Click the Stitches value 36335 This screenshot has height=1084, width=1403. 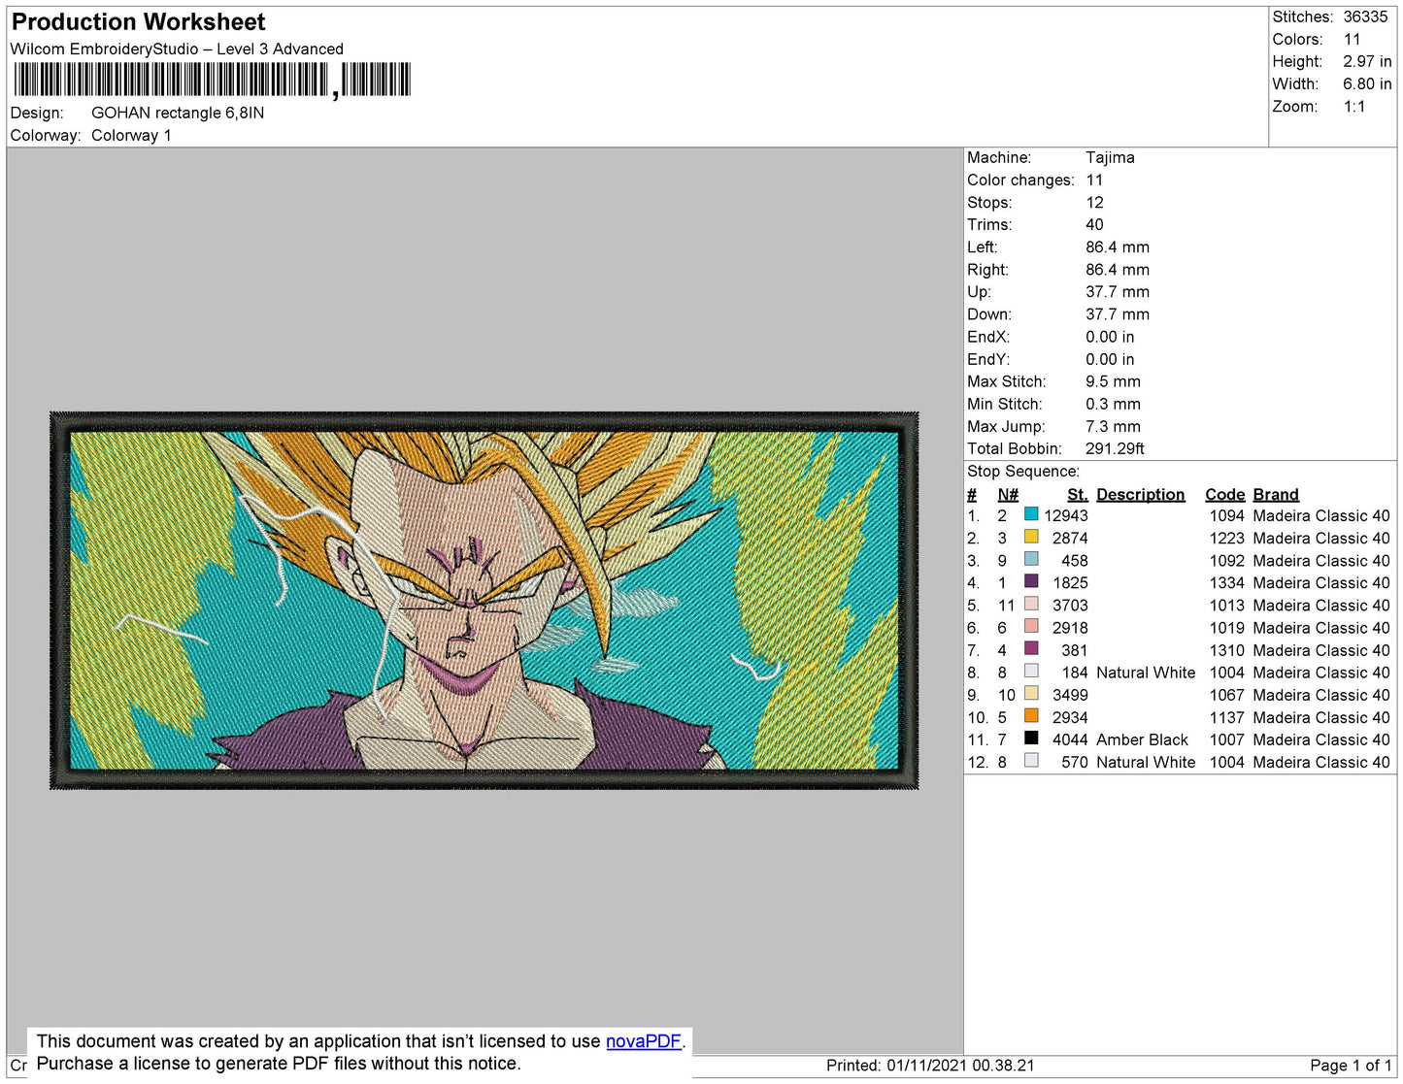pos(1365,16)
